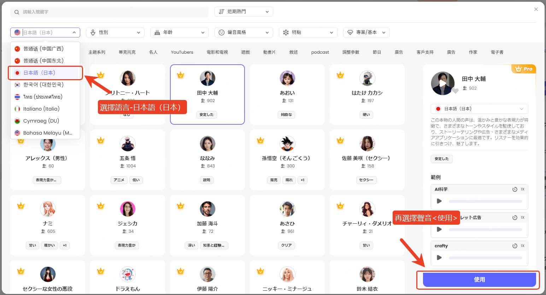Pick the ジェシカ voice avatar

pyautogui.click(x=128, y=209)
